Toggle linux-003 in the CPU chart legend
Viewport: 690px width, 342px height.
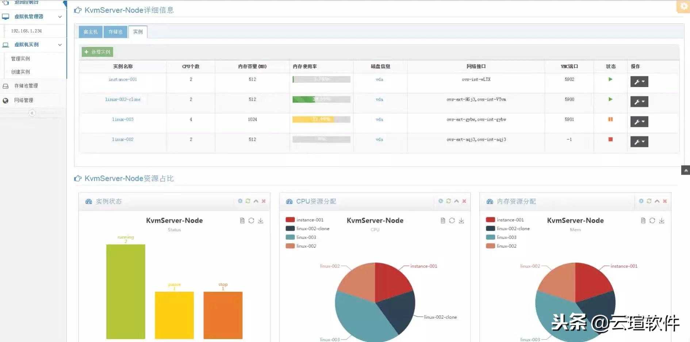pos(301,237)
